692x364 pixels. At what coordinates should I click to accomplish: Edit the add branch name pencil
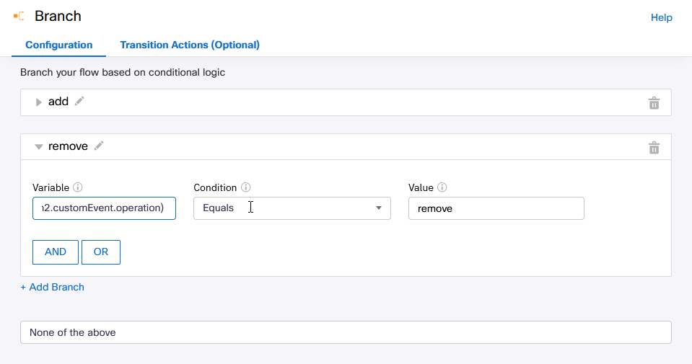[x=79, y=102]
